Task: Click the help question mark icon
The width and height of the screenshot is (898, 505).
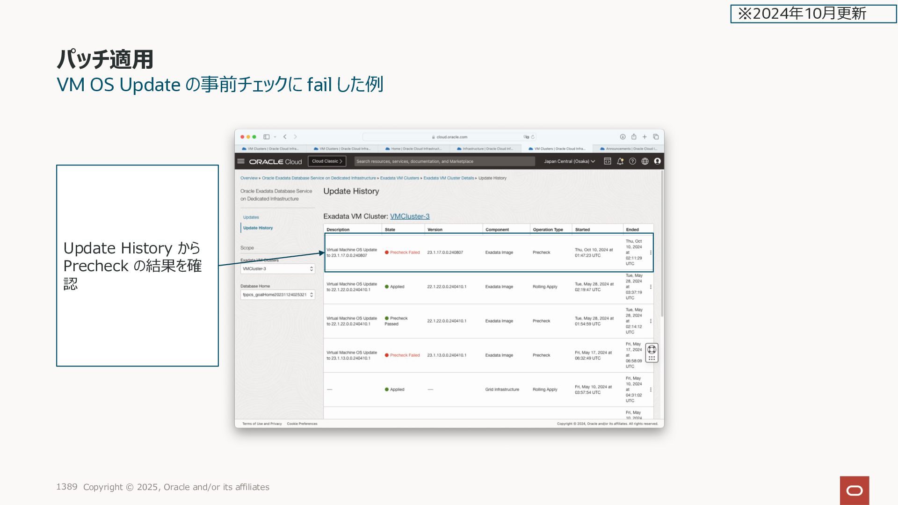Action: point(632,161)
